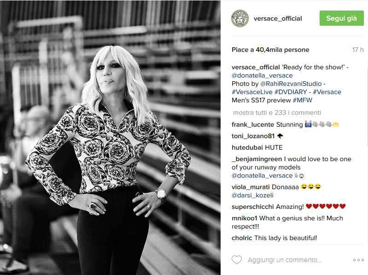View who likes: 40,4mila persone
This screenshot has height=275, width=368.
point(283,50)
